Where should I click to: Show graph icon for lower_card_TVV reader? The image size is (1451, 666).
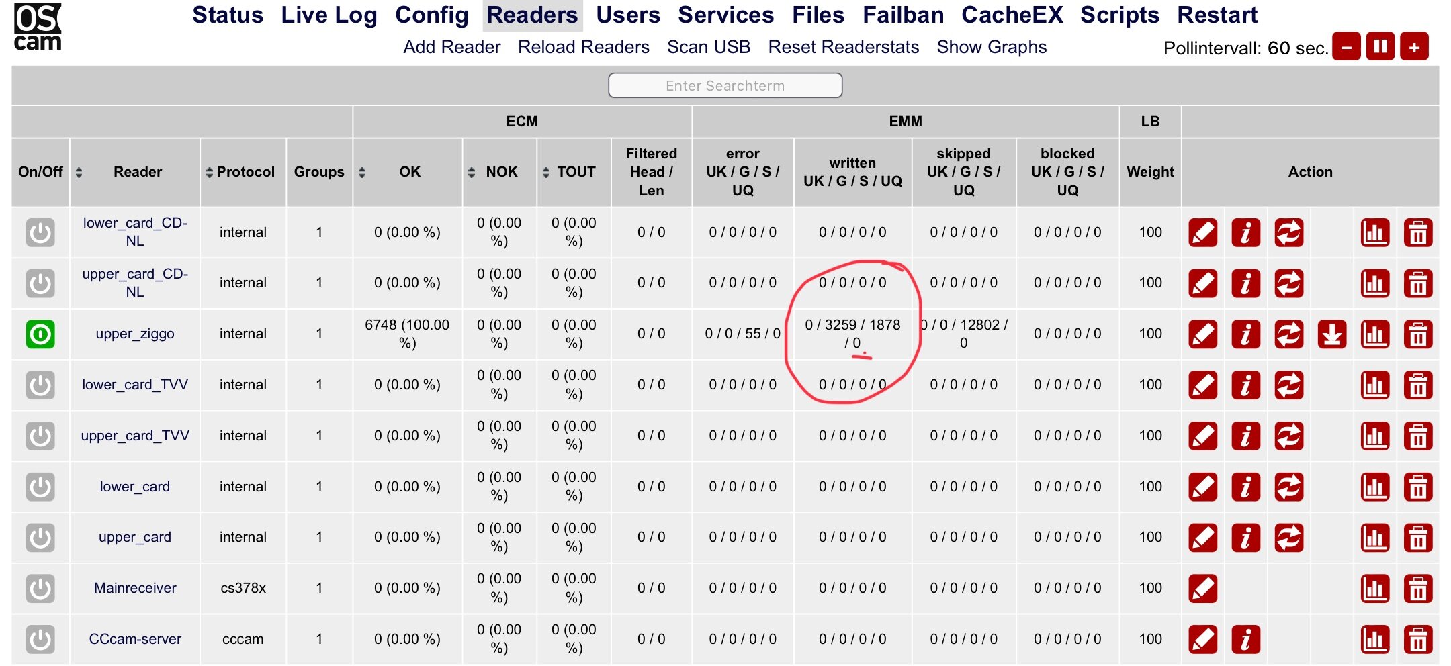(1374, 385)
